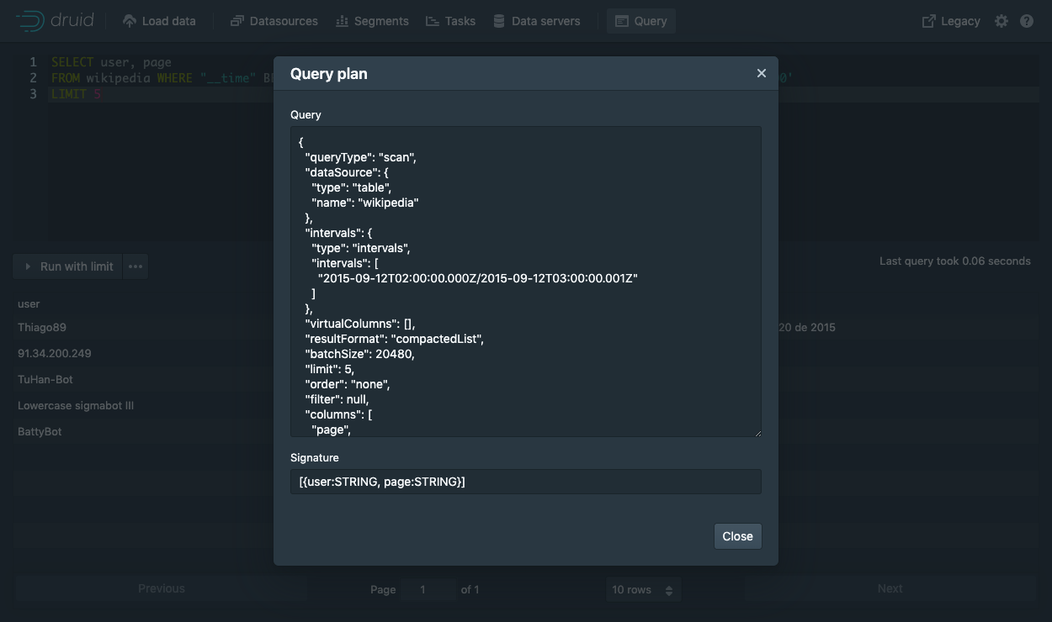Screen dimensions: 1052x622
Task: Open the run options ellipsis menu
Action: point(135,266)
